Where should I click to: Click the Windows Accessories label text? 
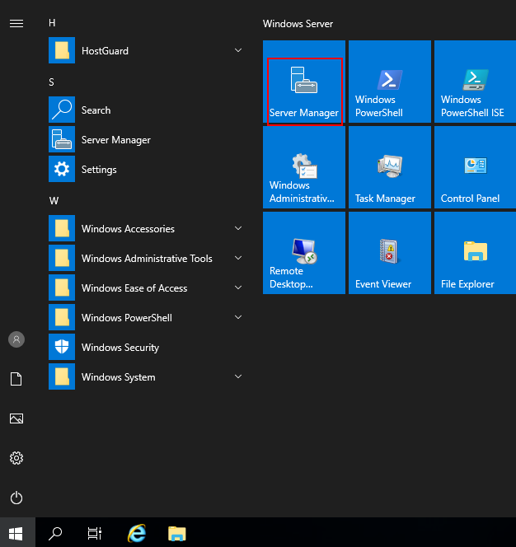[128, 229]
